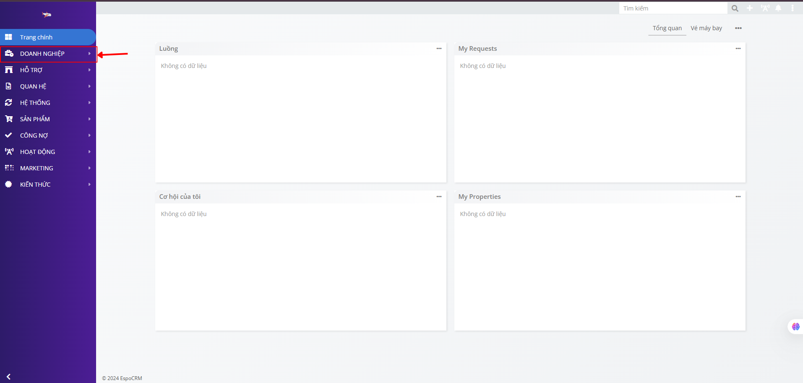803x383 pixels.
Task: Click the activity stream icon in top bar
Action: coord(765,8)
